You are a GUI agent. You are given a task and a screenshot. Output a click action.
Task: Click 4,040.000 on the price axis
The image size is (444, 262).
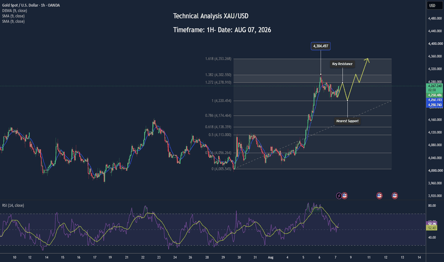pyautogui.click(x=435, y=158)
